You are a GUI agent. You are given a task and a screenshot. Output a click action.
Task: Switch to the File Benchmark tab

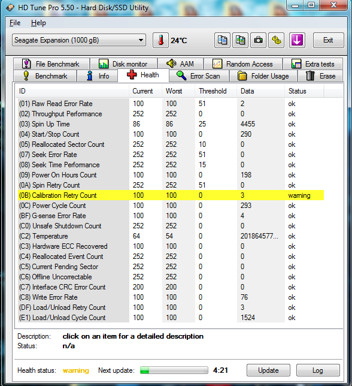pos(51,64)
